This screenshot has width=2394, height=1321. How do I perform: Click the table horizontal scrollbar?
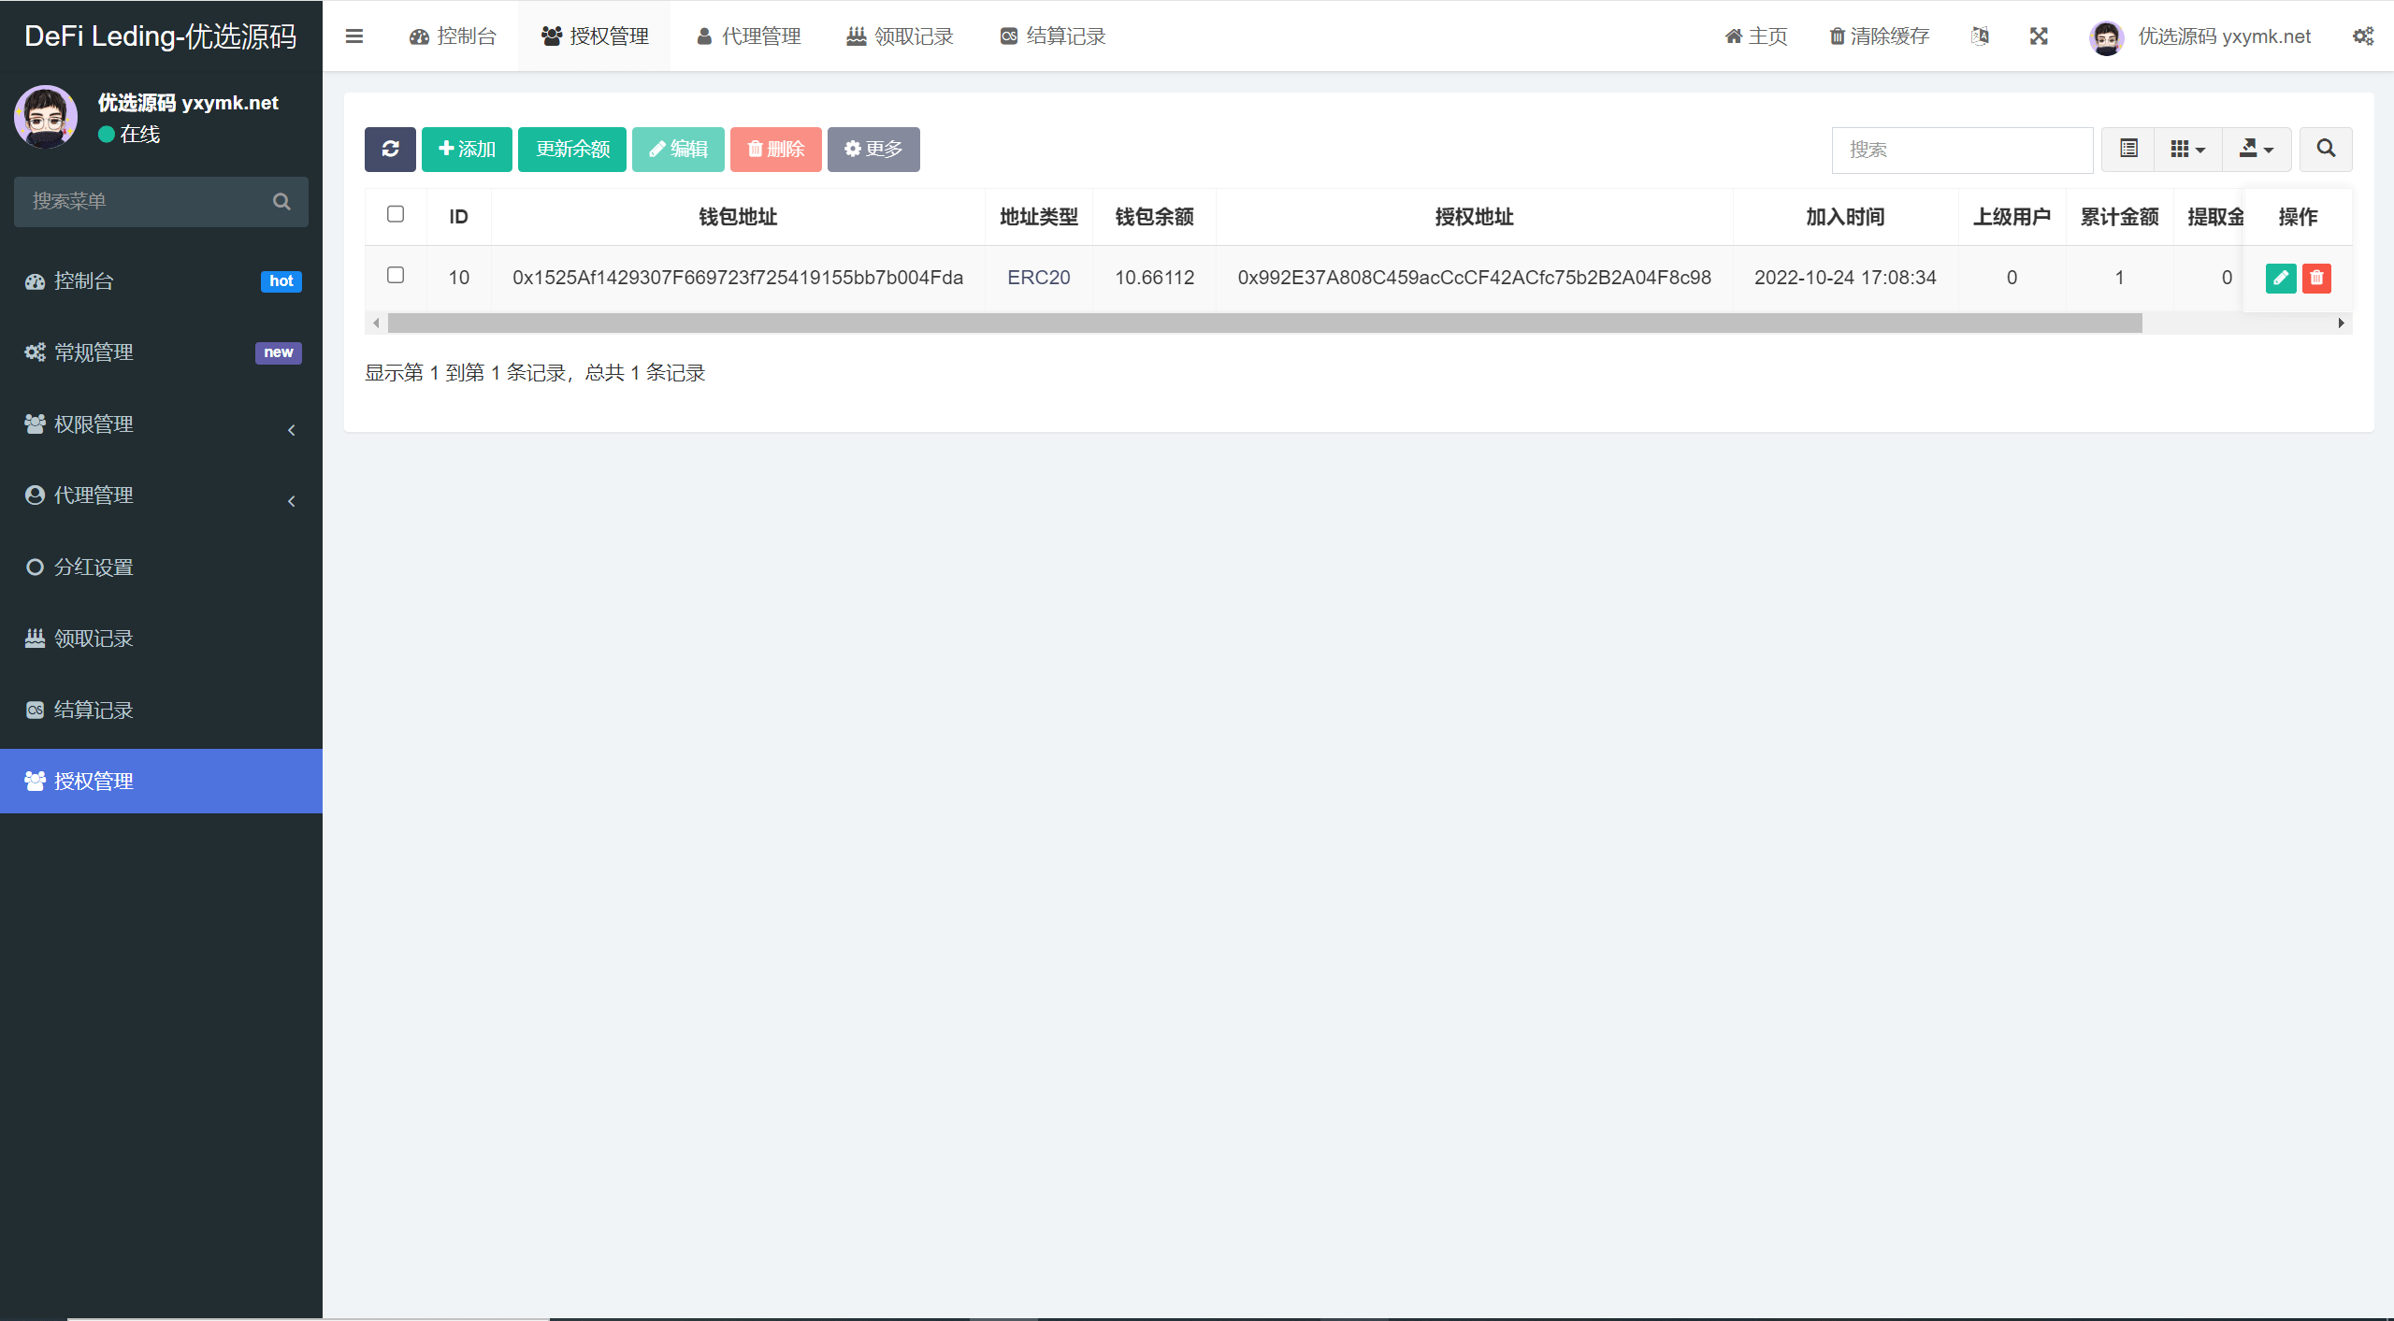click(1262, 323)
